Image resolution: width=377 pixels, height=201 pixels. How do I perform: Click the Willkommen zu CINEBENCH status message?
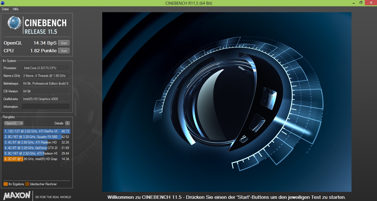227,197
